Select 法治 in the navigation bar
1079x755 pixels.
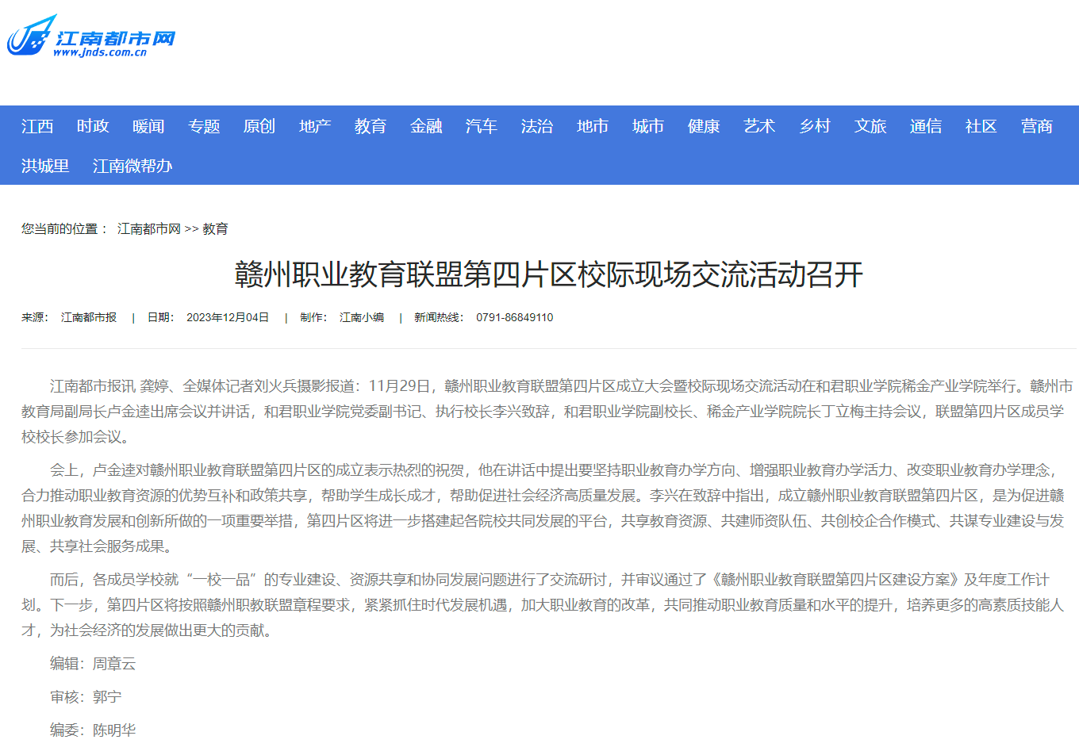point(537,126)
